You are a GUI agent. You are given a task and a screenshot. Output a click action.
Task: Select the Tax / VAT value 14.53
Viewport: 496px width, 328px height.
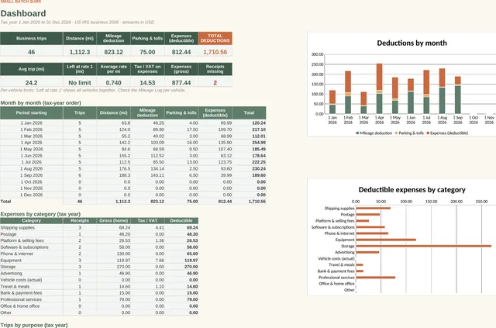[x=147, y=83]
